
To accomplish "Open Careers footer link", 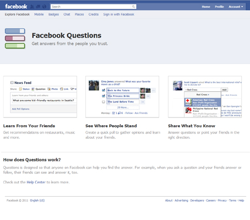I will (211, 200).
